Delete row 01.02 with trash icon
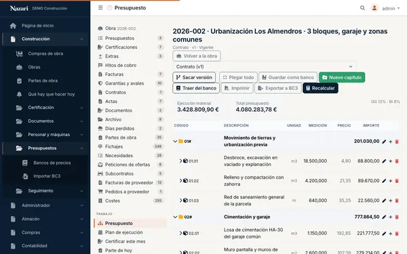This screenshot has height=254, width=407. [x=397, y=181]
